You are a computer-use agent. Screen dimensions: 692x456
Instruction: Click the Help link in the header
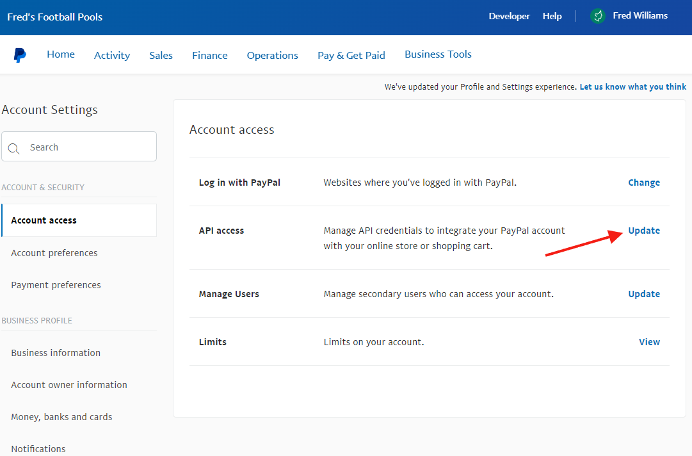pyautogui.click(x=552, y=17)
